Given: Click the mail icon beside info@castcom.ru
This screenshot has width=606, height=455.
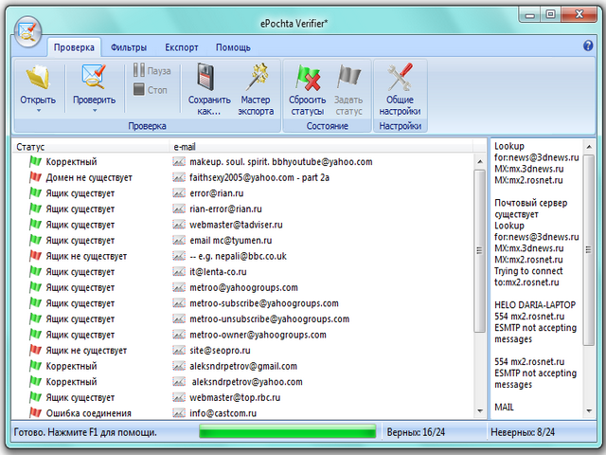Looking at the screenshot, I should coord(179,413).
